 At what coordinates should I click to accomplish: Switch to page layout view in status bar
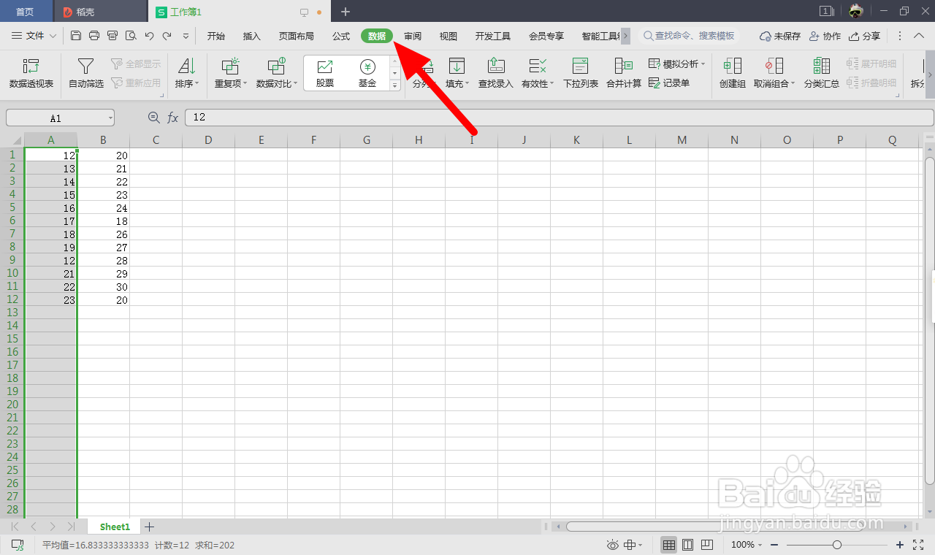(x=687, y=545)
